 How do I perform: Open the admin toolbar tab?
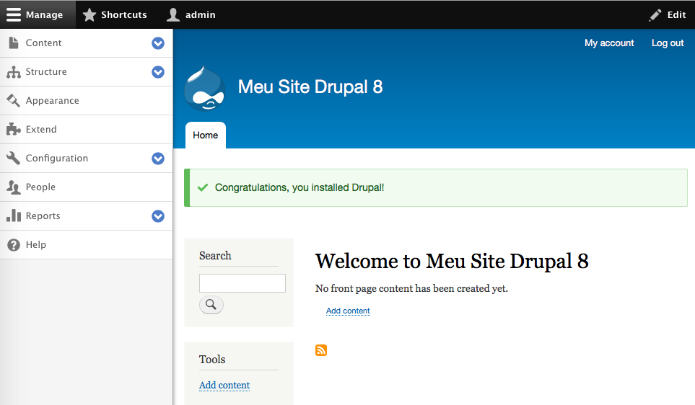[191, 14]
